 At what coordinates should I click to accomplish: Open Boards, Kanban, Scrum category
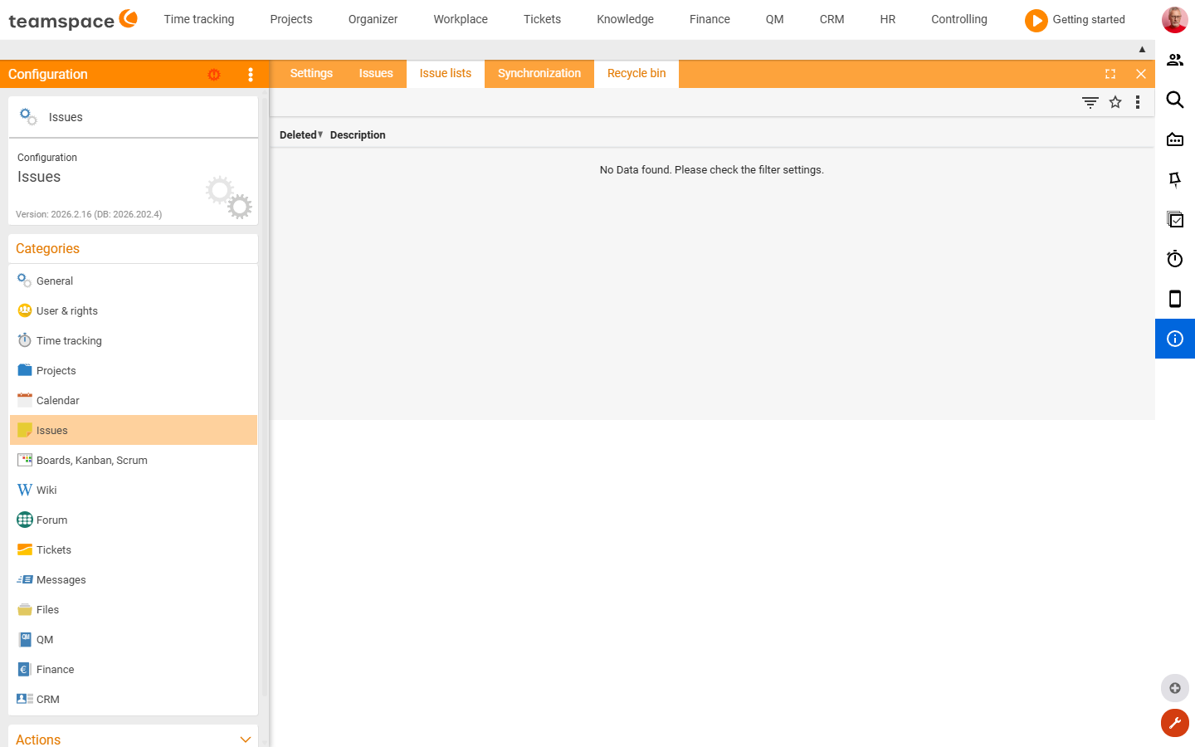click(133, 461)
